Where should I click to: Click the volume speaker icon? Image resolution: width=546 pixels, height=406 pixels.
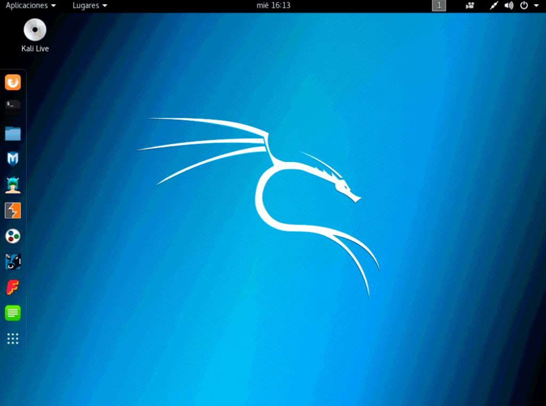pos(509,5)
